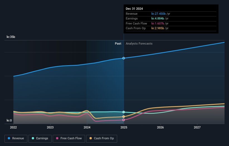Click the kr.35b y-axis label
229x146 pixels.
[11, 37]
